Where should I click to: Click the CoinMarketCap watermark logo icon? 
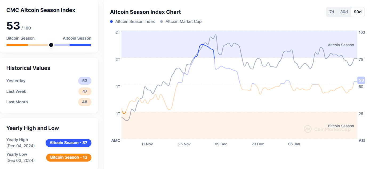point(308,129)
